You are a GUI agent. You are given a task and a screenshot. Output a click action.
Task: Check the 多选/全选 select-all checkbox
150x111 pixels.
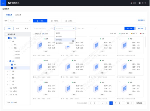[x=34, y=33]
